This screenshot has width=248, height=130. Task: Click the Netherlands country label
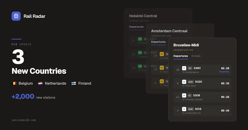pos(56,83)
